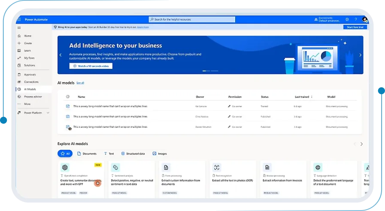Collapse the left navigation hamburger menu
The width and height of the screenshot is (385, 211).
19,28
